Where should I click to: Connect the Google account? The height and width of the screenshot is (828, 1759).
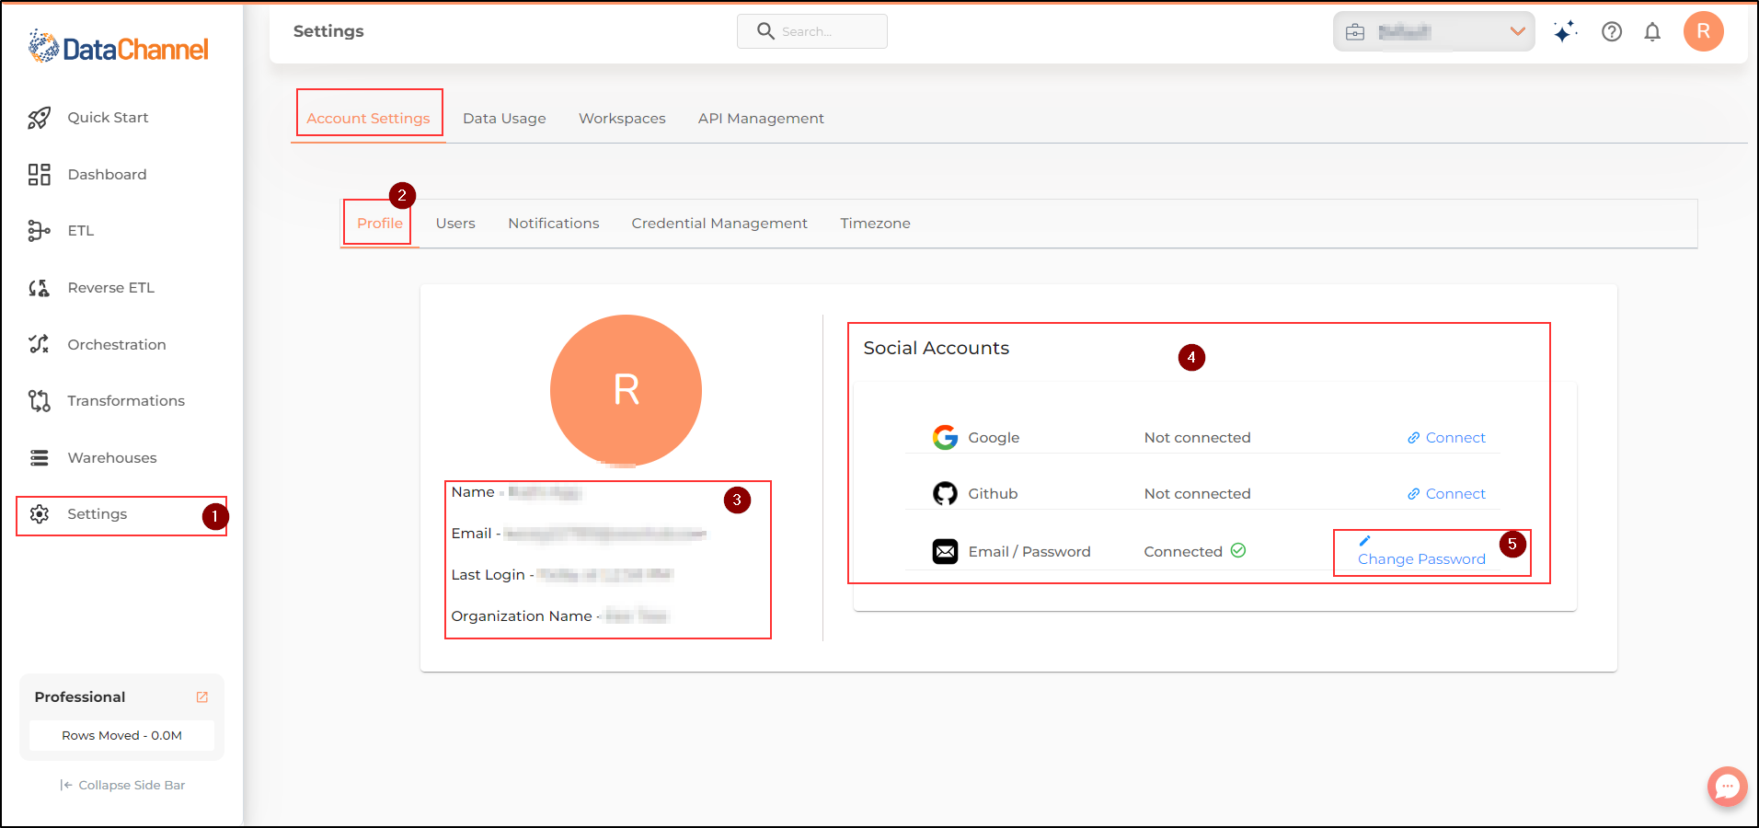(x=1446, y=438)
